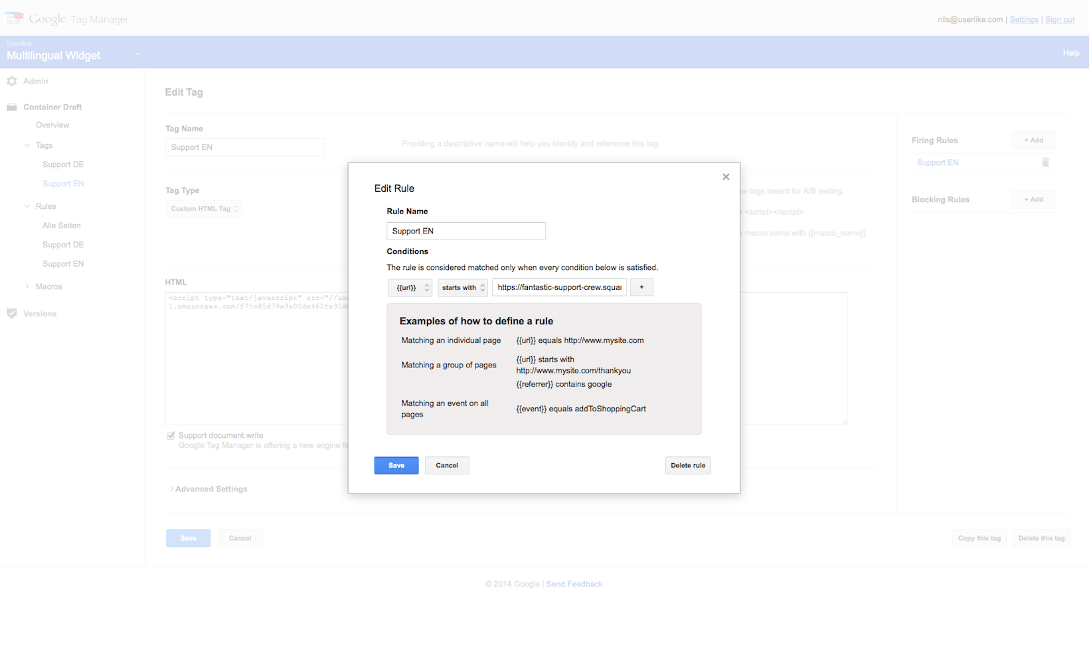Add another condition with plus button
The height and width of the screenshot is (654, 1089).
641,287
